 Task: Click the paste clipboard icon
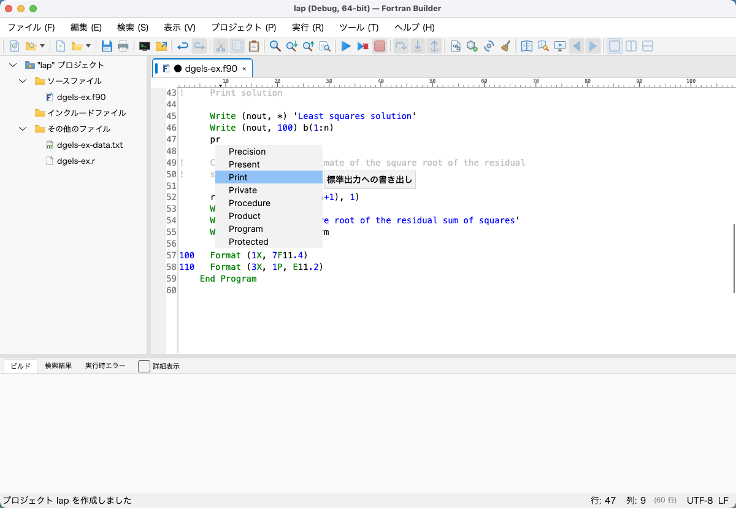coord(253,46)
